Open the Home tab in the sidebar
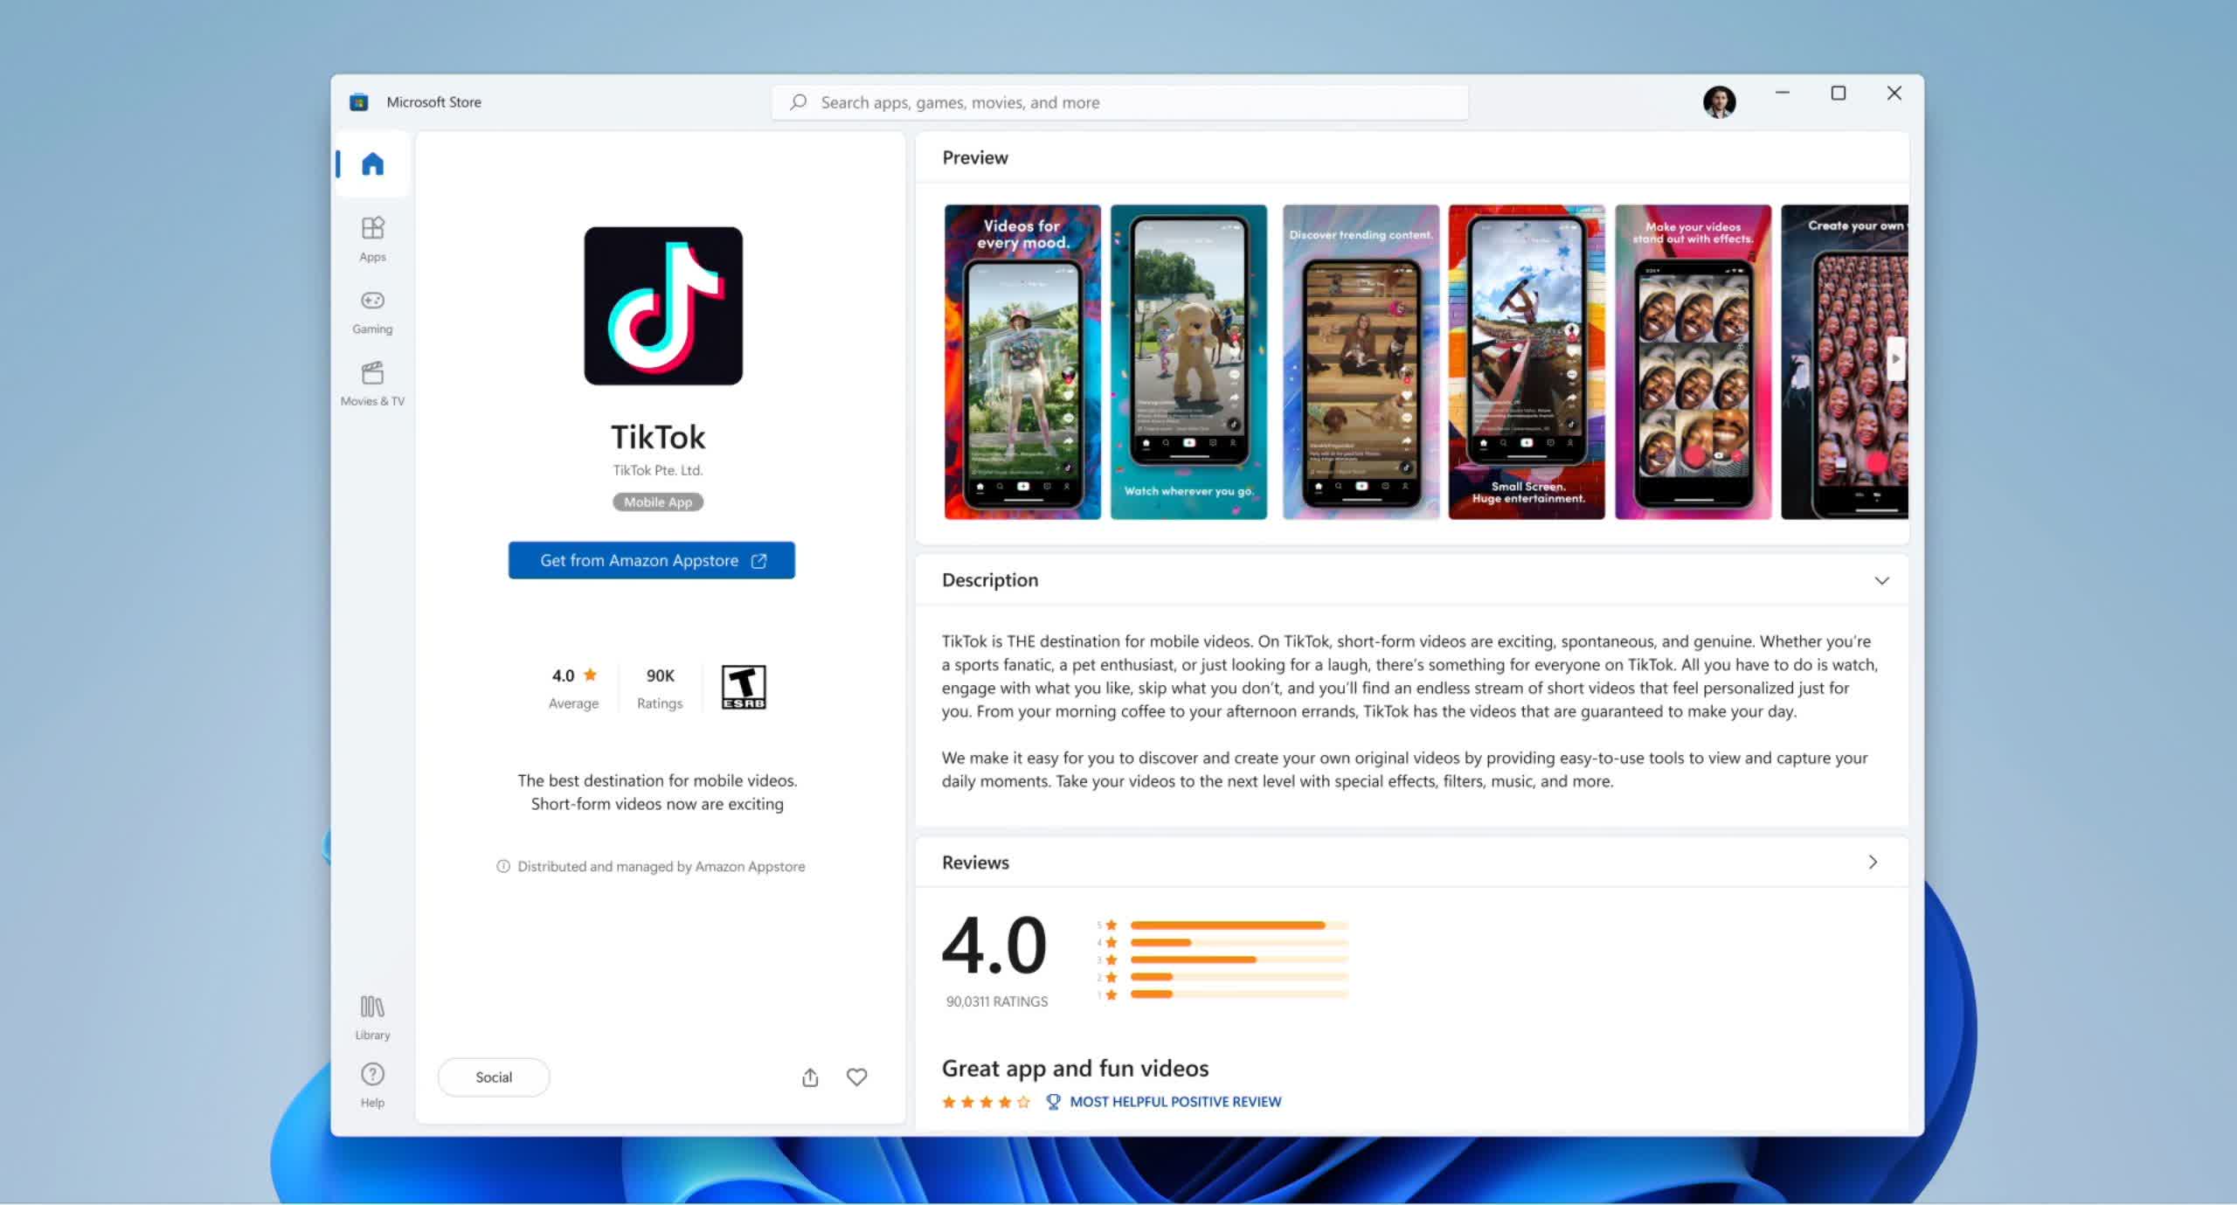Screen dimensions: 2237x1205 pyautogui.click(x=372, y=163)
